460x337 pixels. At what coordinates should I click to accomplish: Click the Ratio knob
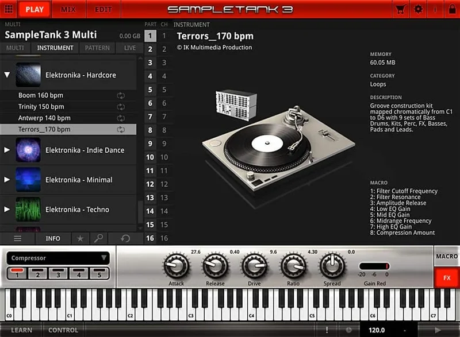293,266
